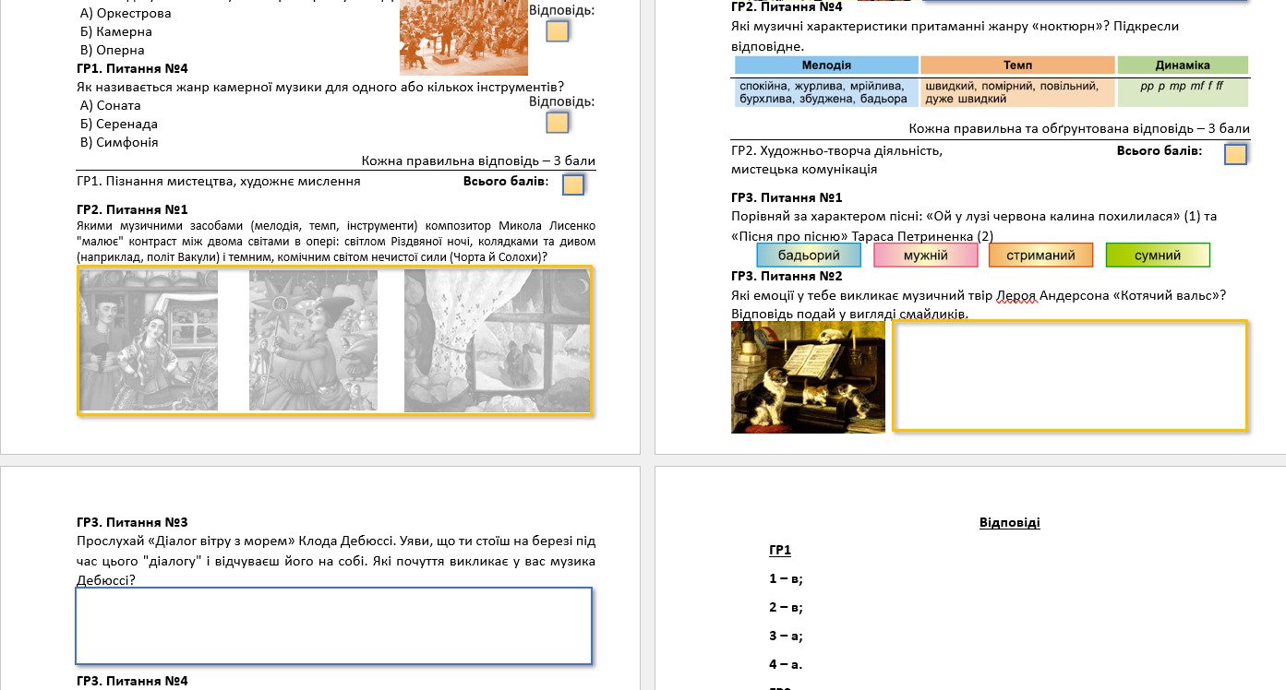Click the orchestra concert picture
Image resolution: width=1286 pixels, height=690 pixels.
(463, 37)
